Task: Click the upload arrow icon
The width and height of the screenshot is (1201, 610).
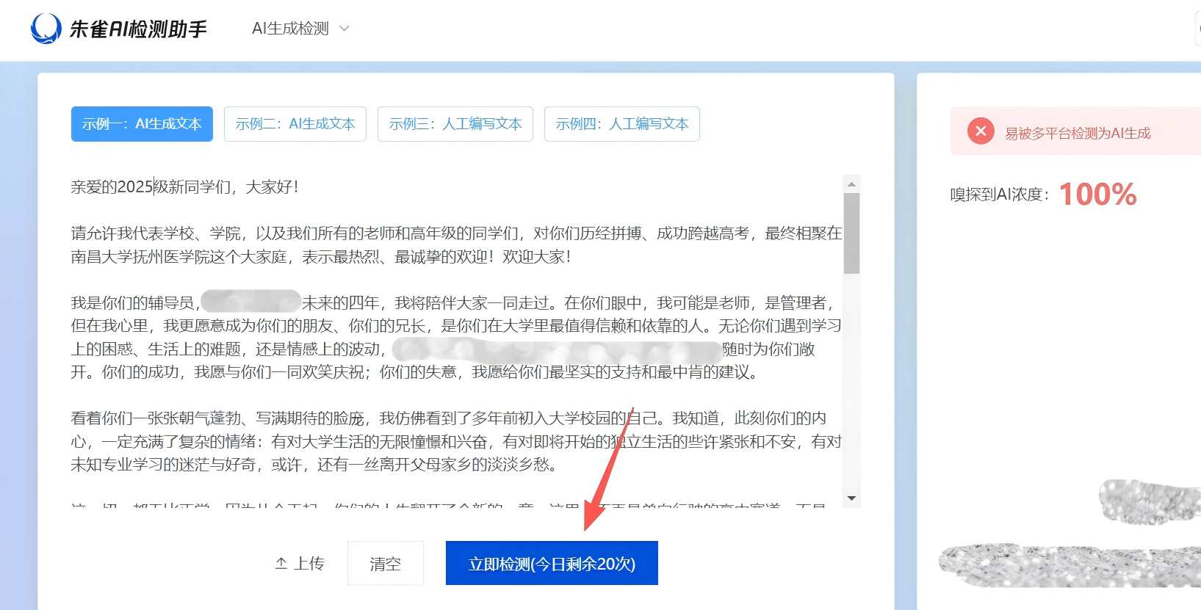Action: click(x=281, y=563)
